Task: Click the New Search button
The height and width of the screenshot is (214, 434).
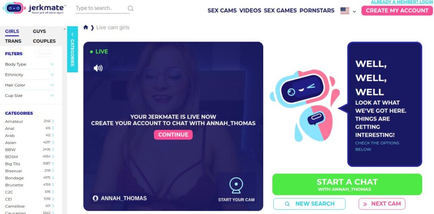Action: pyautogui.click(x=309, y=204)
